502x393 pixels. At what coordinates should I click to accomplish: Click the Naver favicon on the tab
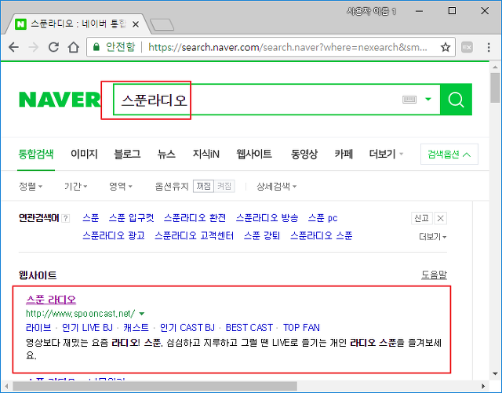click(x=21, y=24)
